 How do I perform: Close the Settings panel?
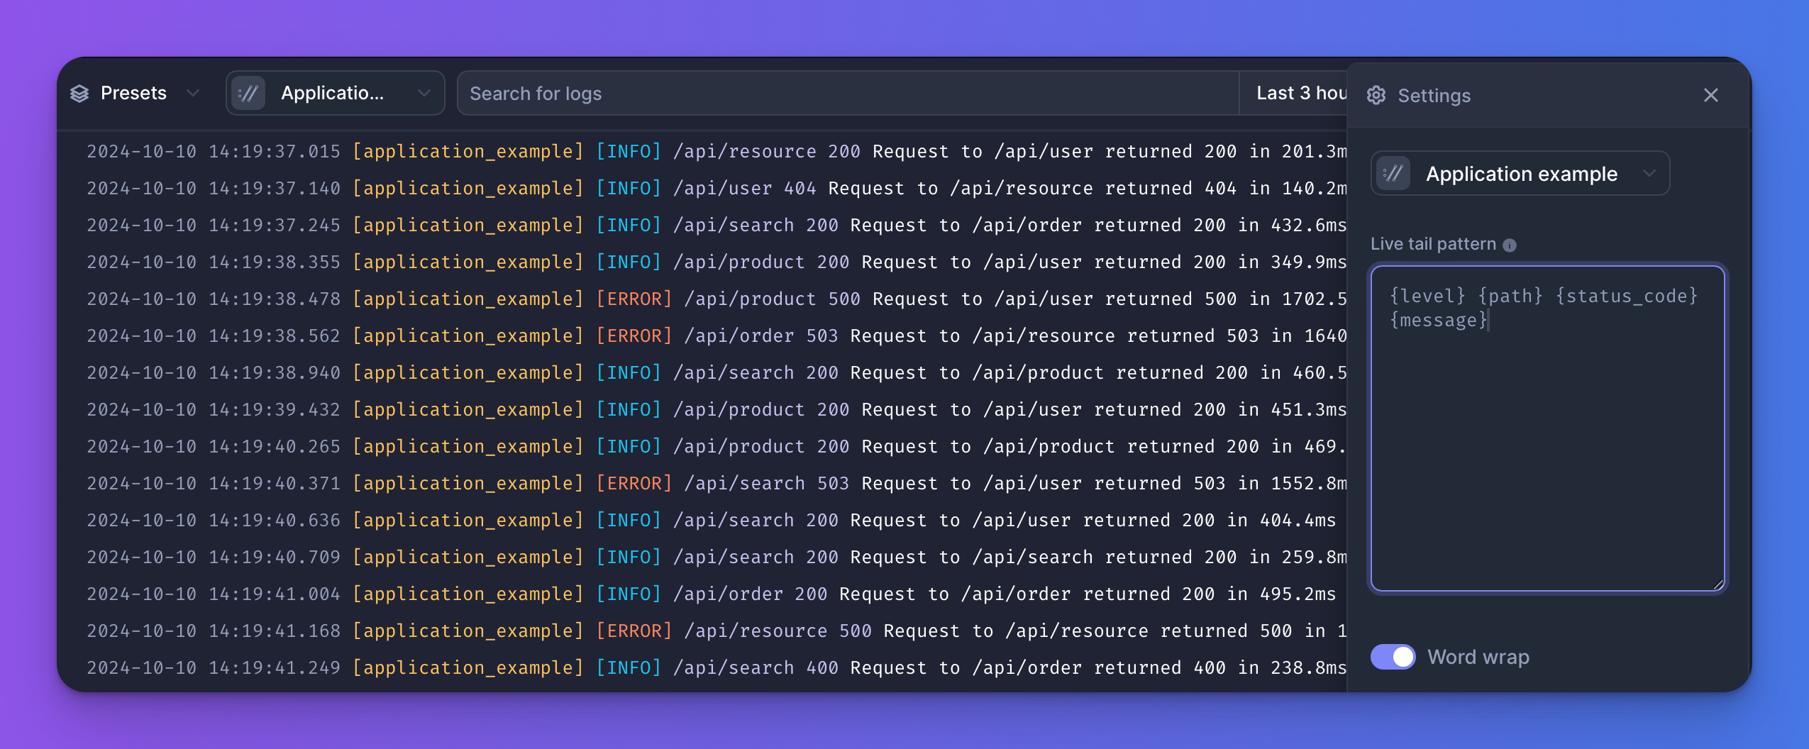1710,95
